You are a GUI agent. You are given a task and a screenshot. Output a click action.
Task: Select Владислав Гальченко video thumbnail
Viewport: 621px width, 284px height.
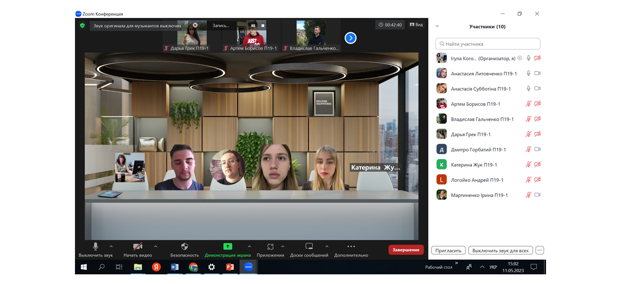(x=311, y=36)
